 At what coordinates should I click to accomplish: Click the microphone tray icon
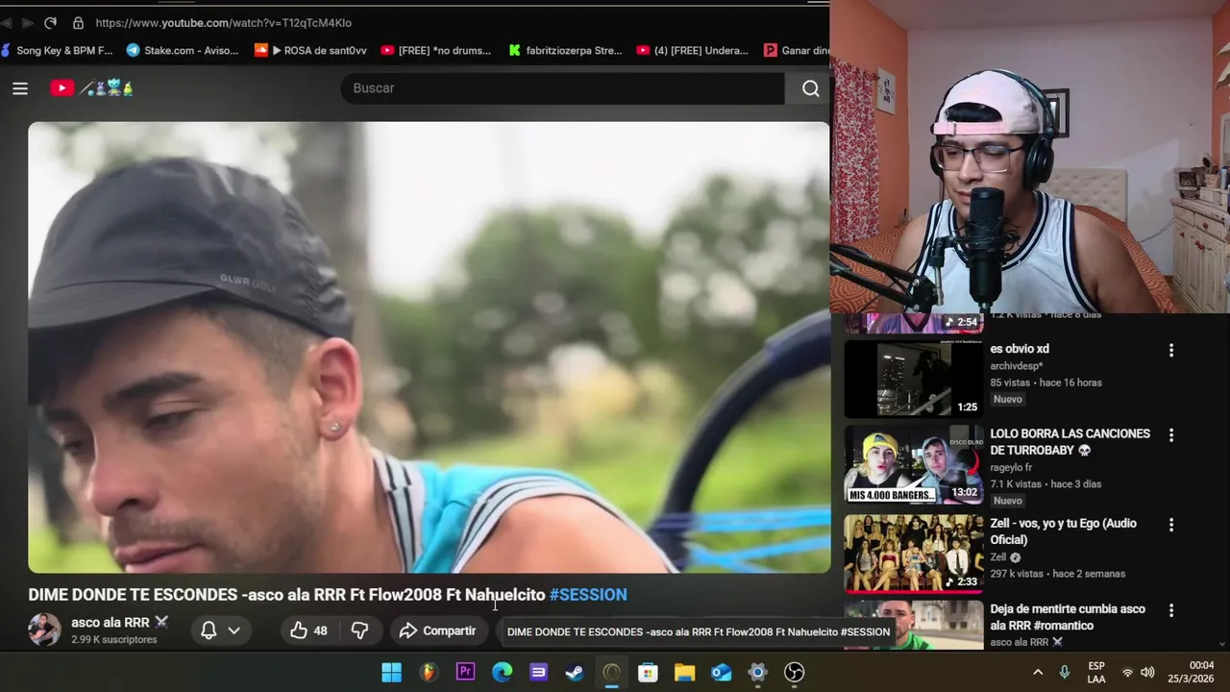pyautogui.click(x=1065, y=672)
